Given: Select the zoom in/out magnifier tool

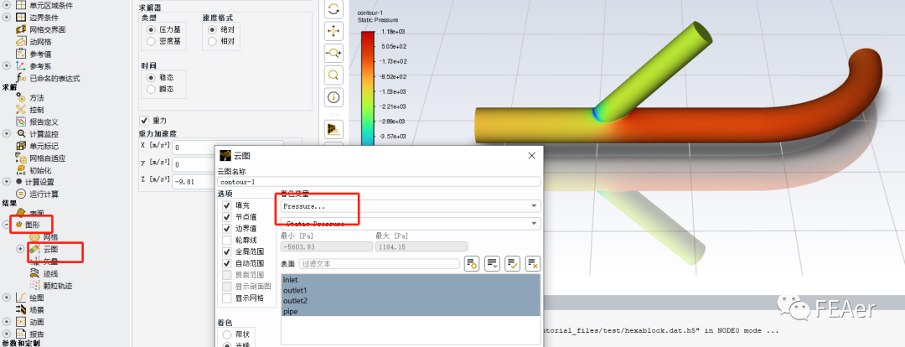Looking at the screenshot, I should point(334,53).
